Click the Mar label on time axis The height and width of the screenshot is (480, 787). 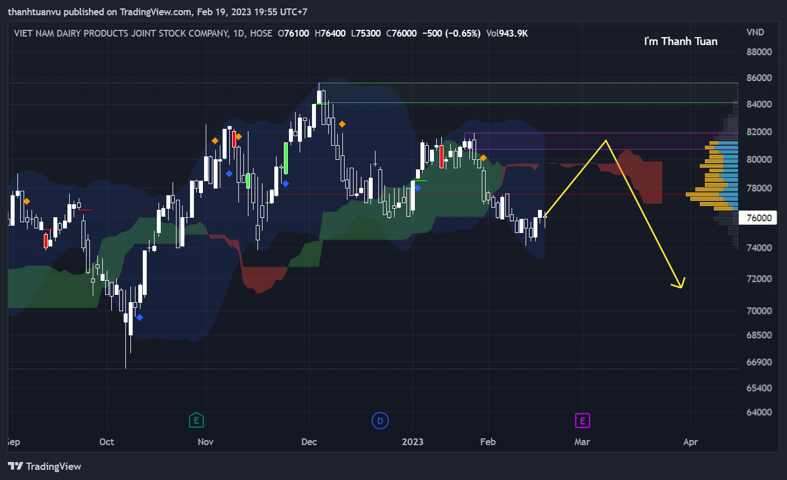point(582,442)
